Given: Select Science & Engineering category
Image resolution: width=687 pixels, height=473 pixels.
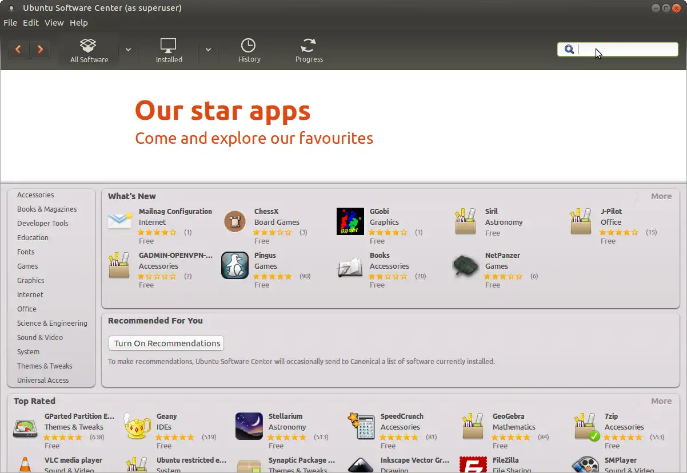Looking at the screenshot, I should coord(52,324).
